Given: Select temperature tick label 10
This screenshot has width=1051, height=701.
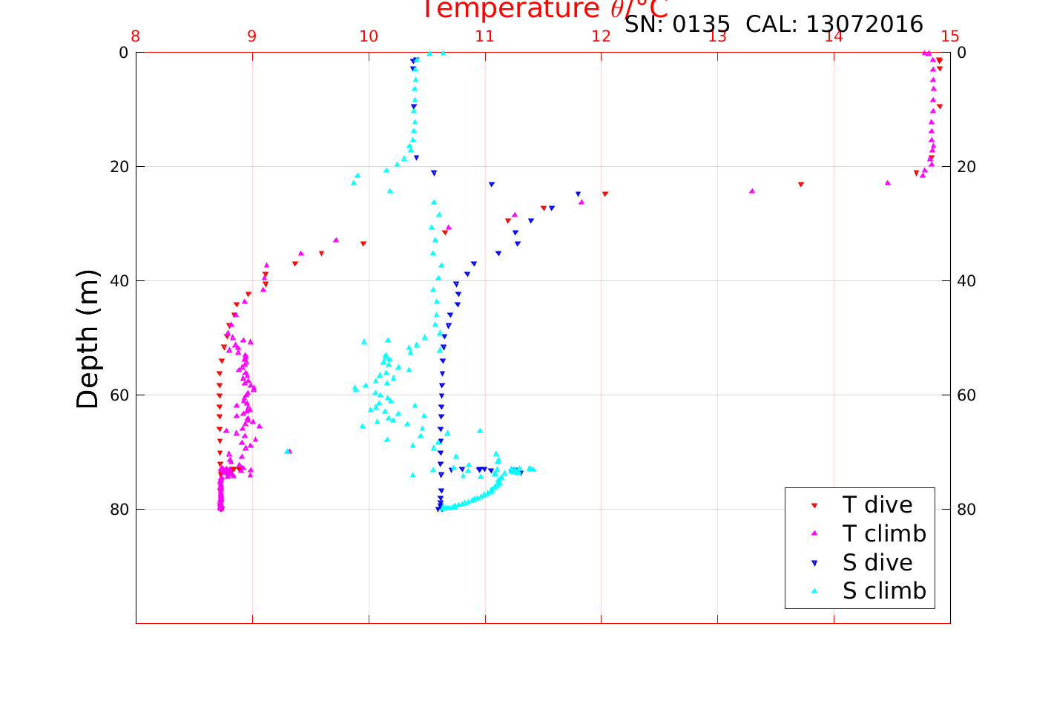Looking at the screenshot, I should pyautogui.click(x=369, y=36).
